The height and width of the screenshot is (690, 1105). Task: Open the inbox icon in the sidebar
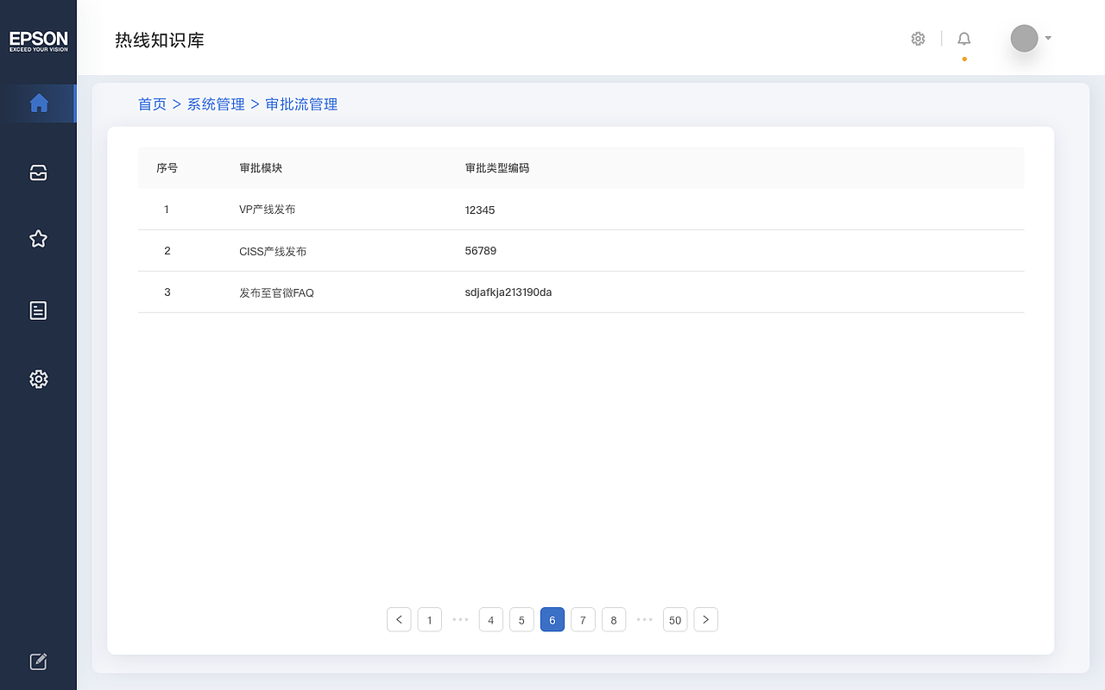click(x=38, y=172)
